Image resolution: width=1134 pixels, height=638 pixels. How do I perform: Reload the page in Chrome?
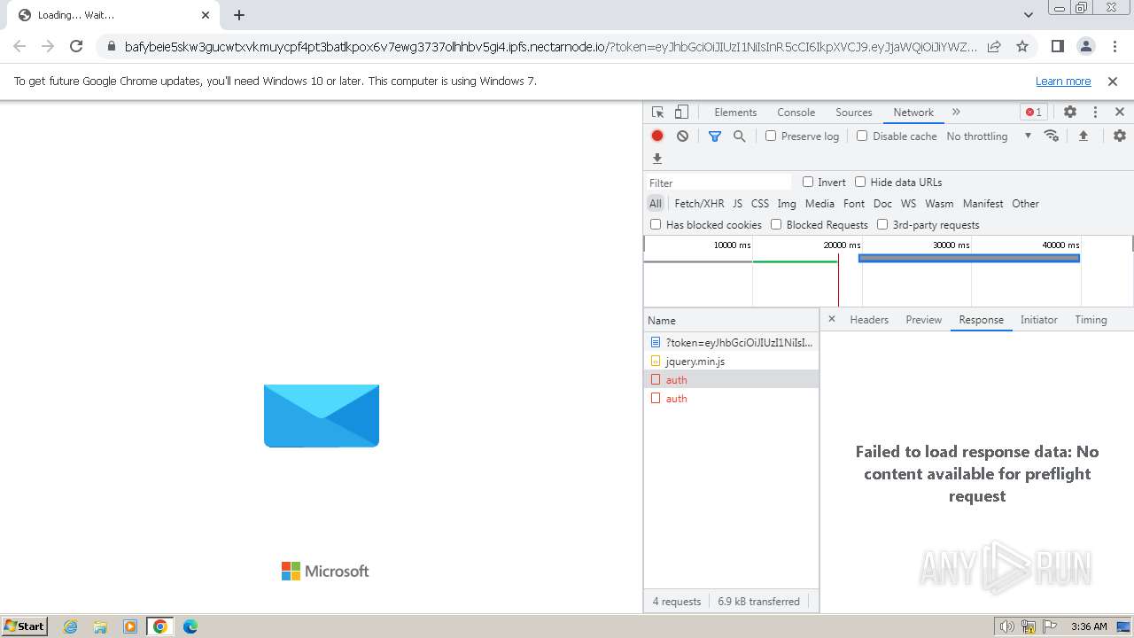[x=76, y=47]
